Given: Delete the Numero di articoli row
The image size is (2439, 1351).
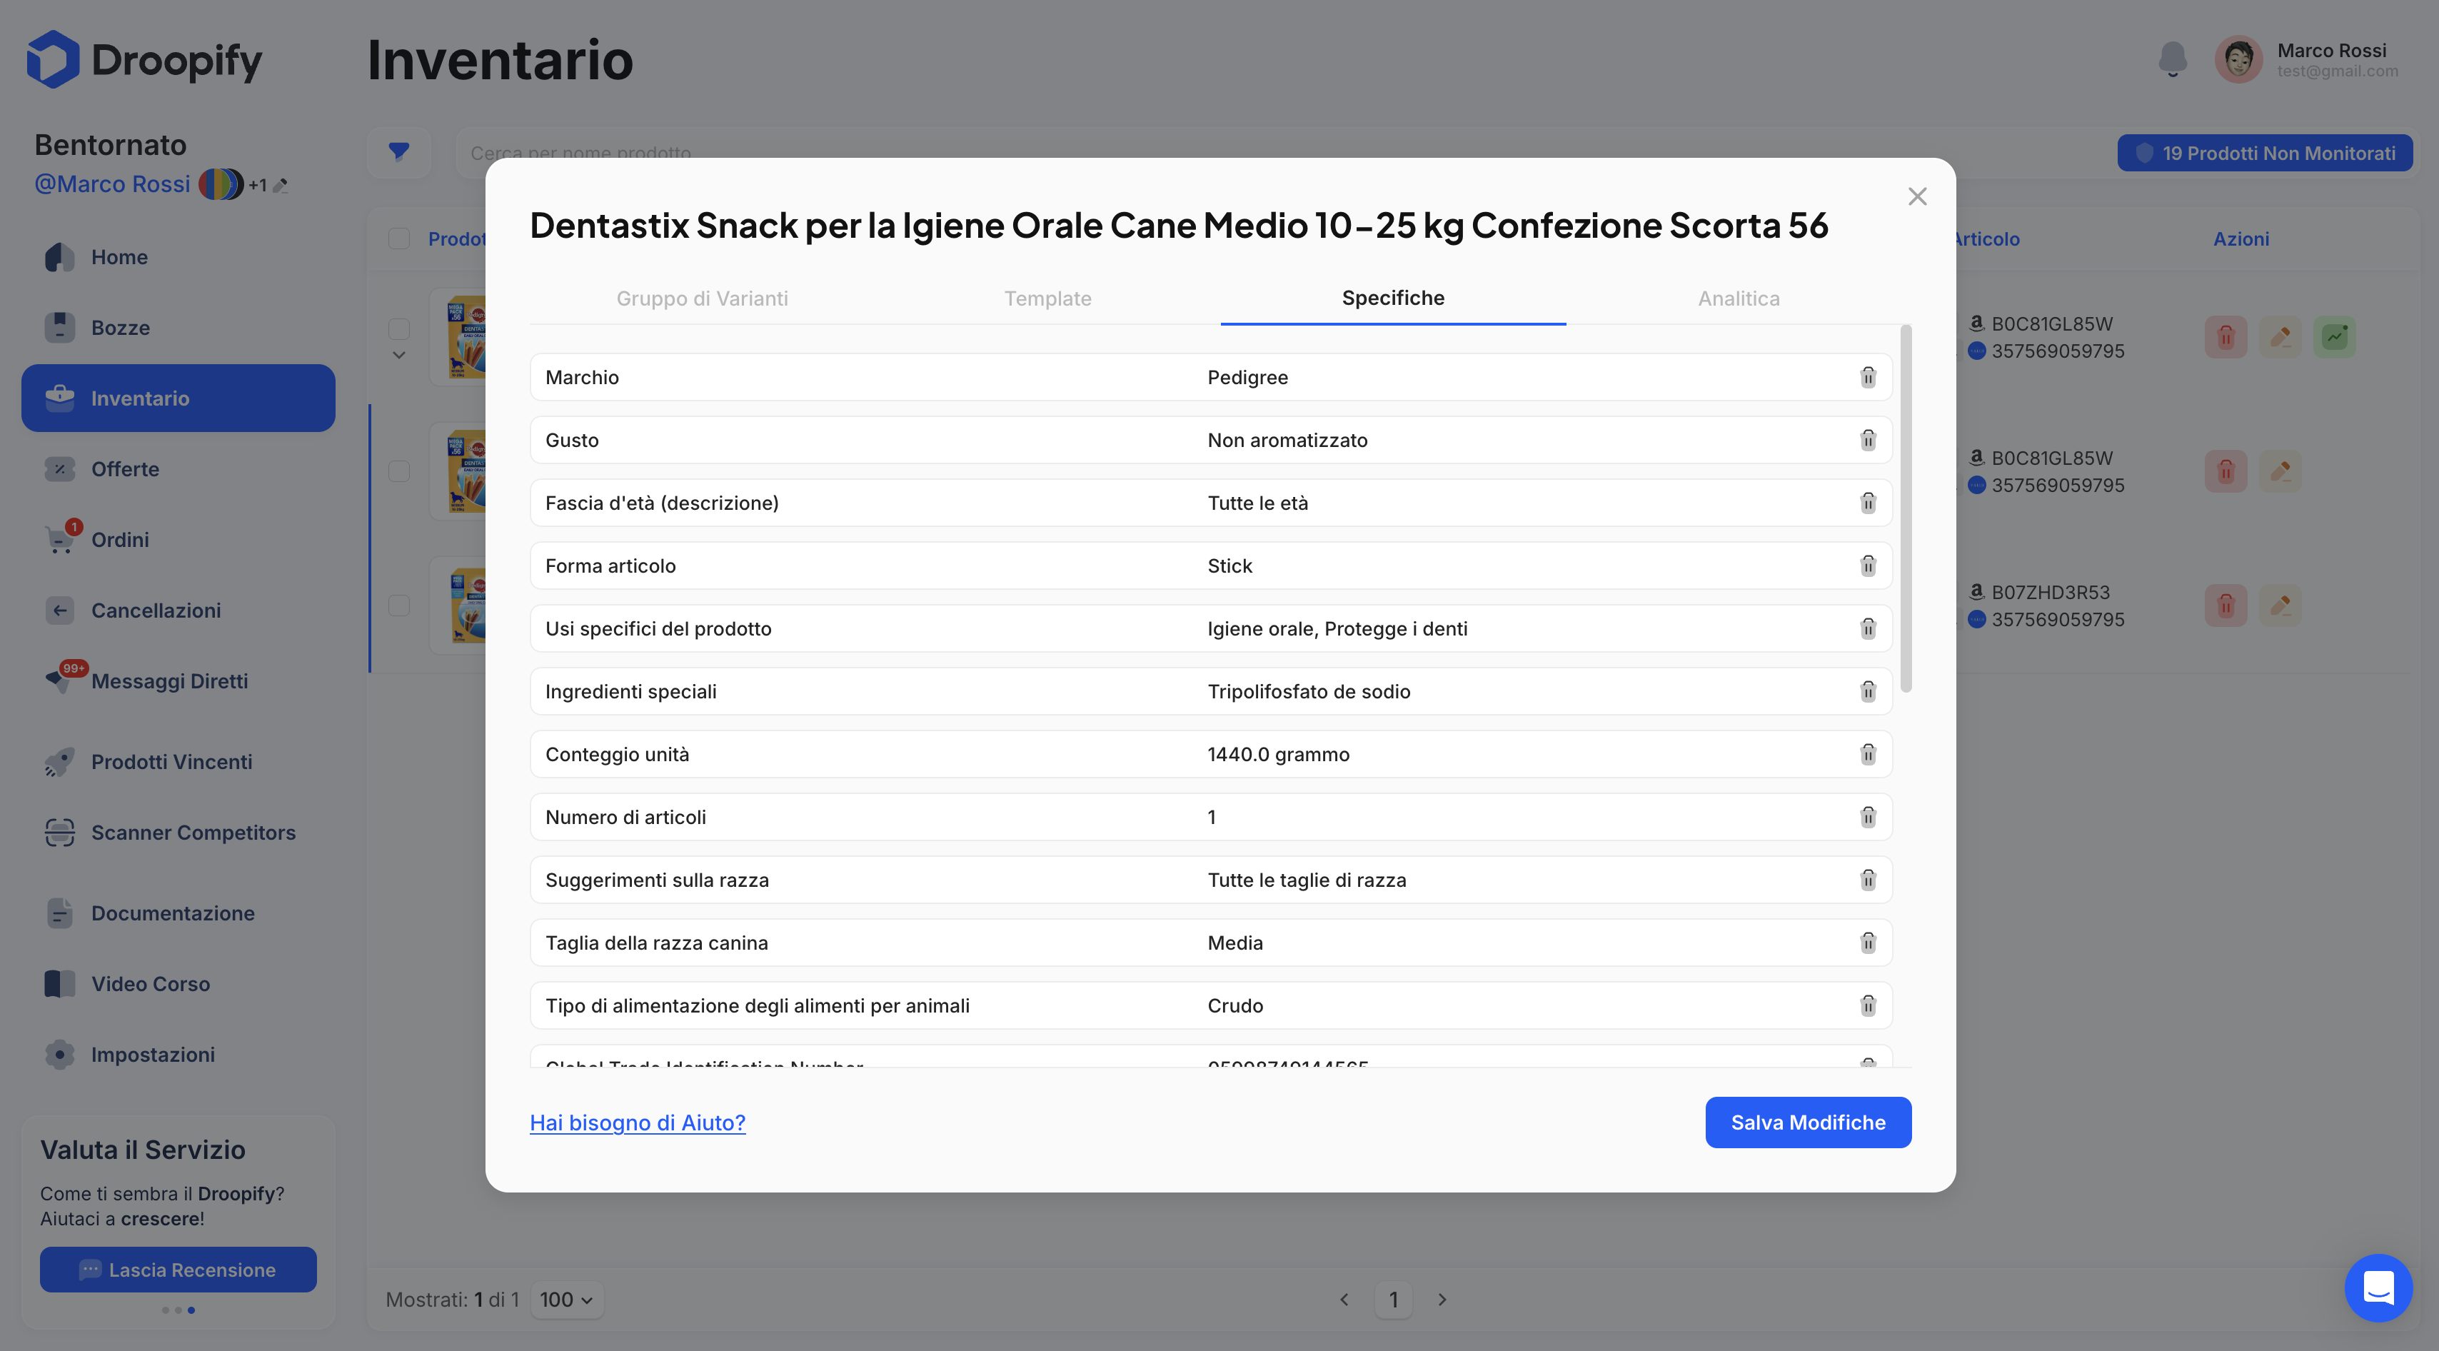Looking at the screenshot, I should click(x=1867, y=816).
